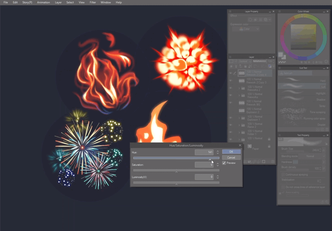Toggle visibility of Firework 2 Copy 4 layer
Viewport: 332px width, 231px height.
(x=231, y=73)
